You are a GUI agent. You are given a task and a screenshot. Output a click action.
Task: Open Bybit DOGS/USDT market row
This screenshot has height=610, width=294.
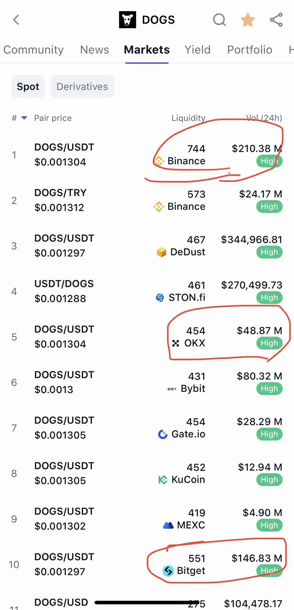(147, 382)
